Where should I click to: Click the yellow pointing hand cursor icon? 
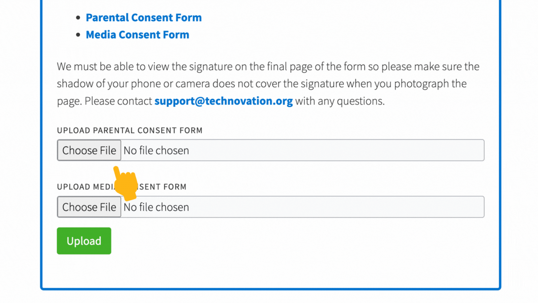[126, 183]
